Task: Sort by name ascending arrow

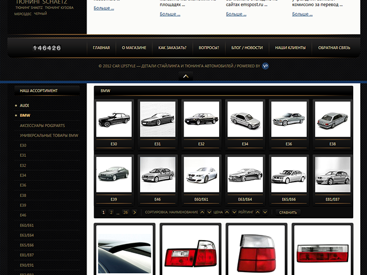Action: click(x=202, y=212)
